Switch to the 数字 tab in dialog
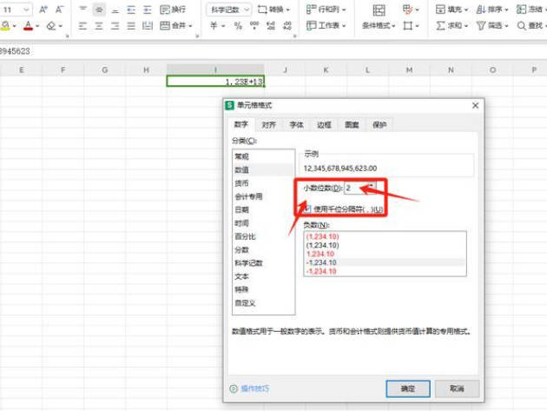 point(241,124)
